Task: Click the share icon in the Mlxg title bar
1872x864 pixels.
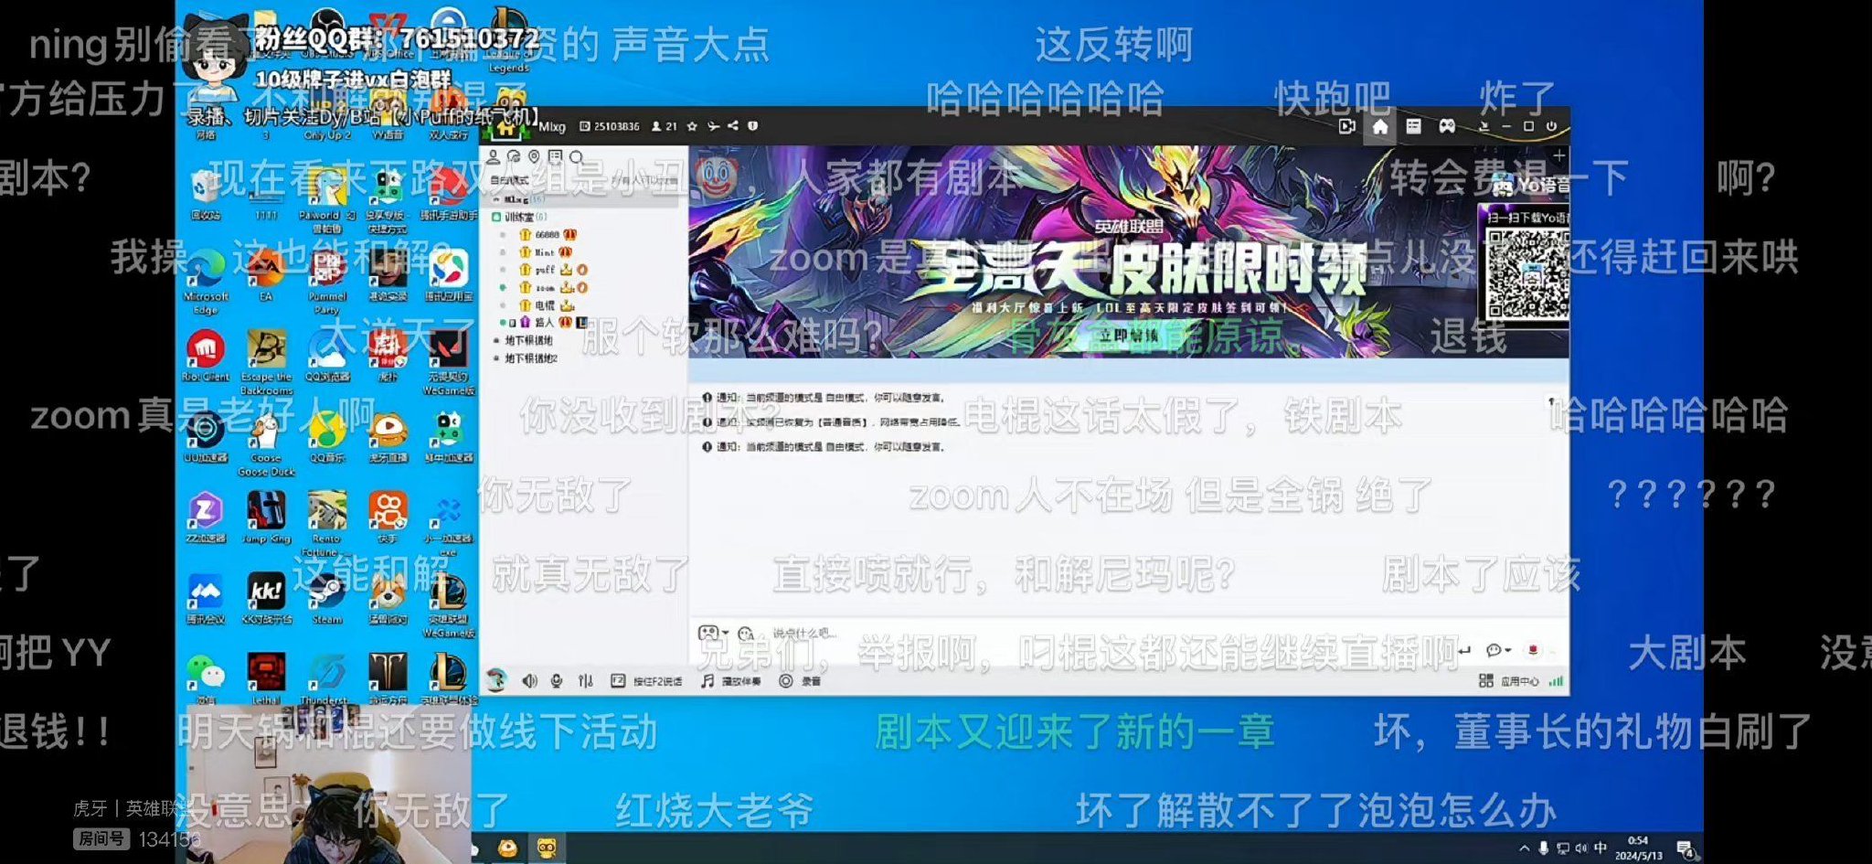Action: (x=734, y=126)
